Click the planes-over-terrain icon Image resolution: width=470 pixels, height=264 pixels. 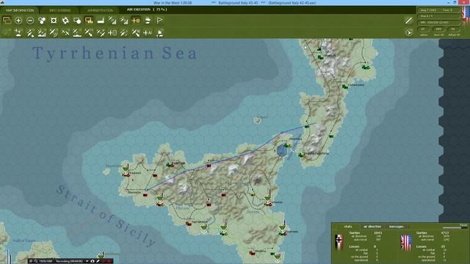[x=42, y=32]
